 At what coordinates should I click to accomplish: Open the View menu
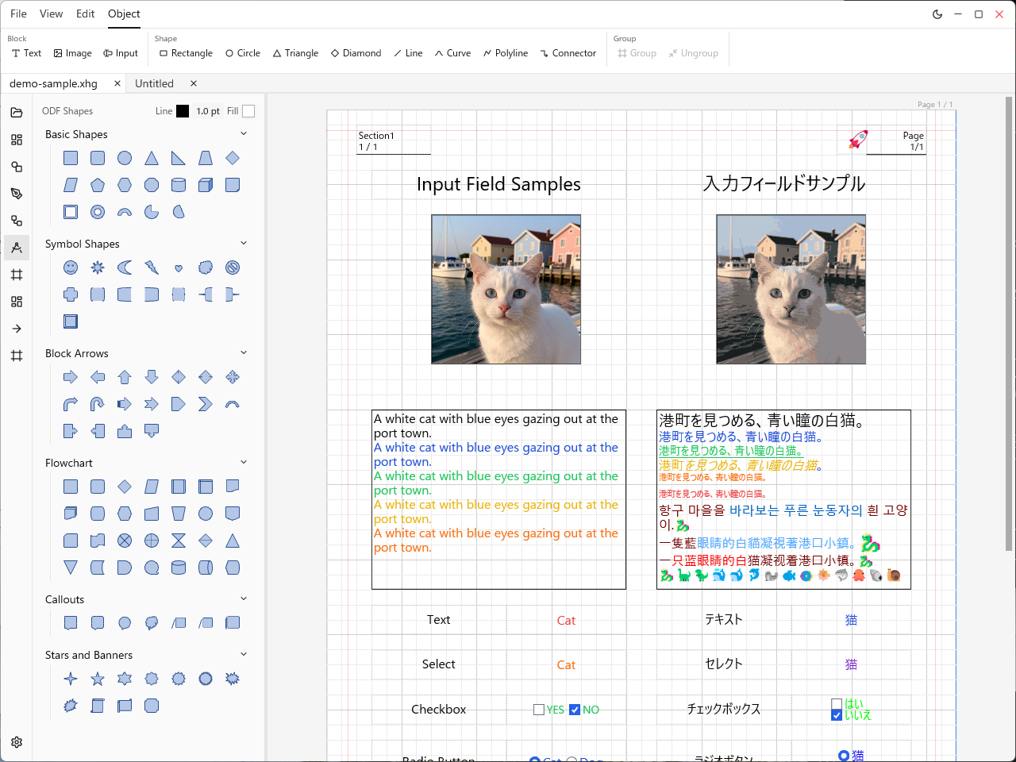[x=51, y=13]
